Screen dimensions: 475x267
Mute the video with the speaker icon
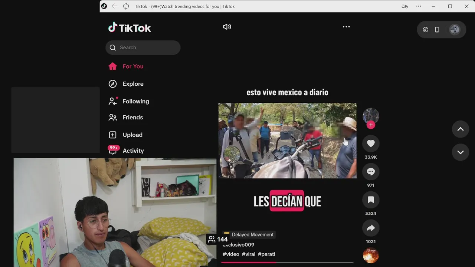227,27
